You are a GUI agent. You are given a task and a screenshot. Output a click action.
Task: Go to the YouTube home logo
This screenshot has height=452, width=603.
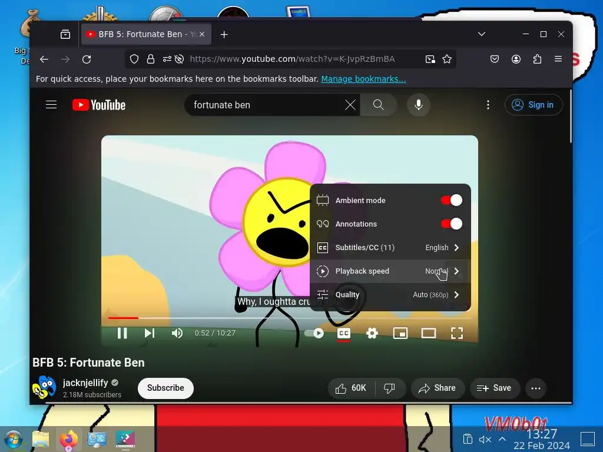pos(99,105)
